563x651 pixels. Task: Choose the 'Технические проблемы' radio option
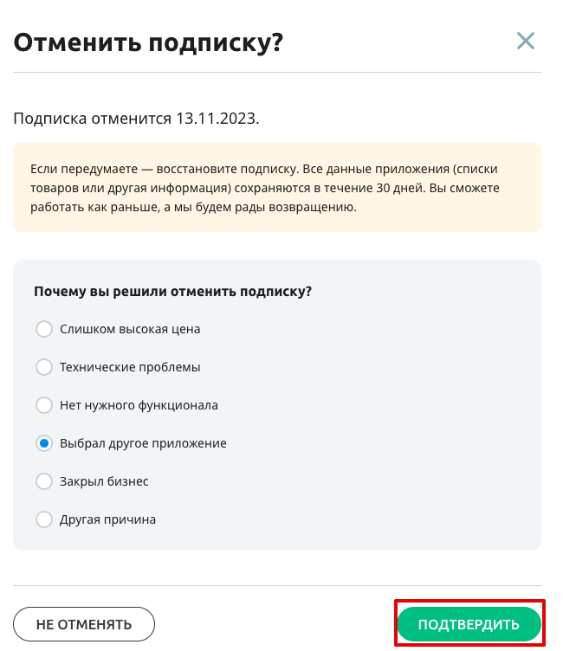coord(44,367)
